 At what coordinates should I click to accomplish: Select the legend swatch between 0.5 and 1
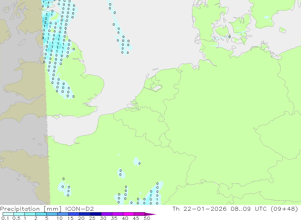[x=19, y=214]
